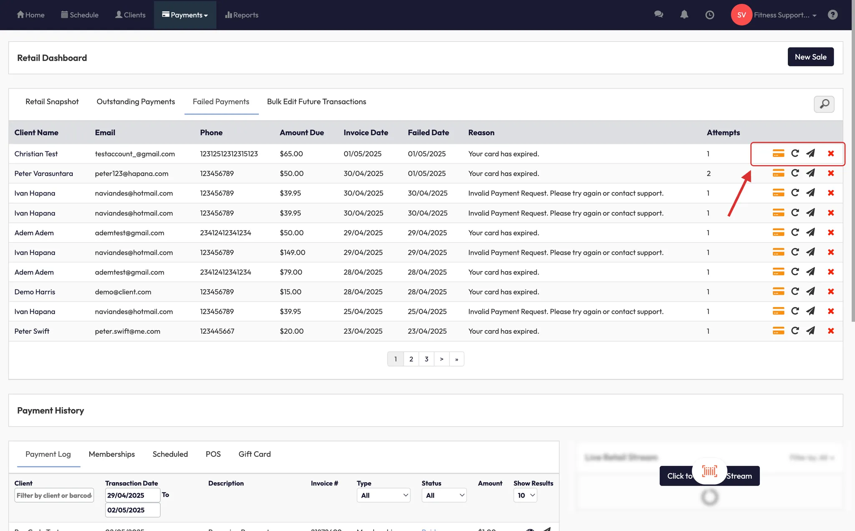This screenshot has height=531, width=855.
Task: Open the help question mark icon
Action: (832, 15)
